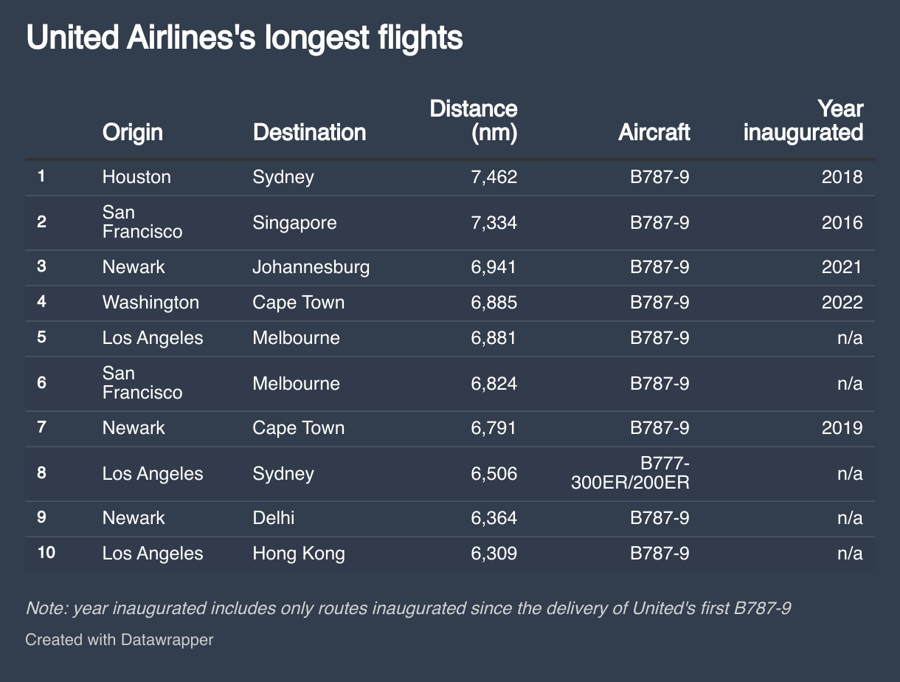Click the Distance (nm) column header

pos(474,120)
